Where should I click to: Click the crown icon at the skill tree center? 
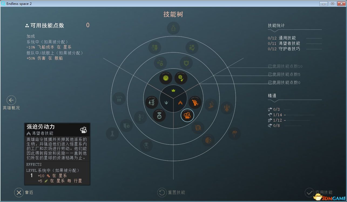[x=174, y=90]
